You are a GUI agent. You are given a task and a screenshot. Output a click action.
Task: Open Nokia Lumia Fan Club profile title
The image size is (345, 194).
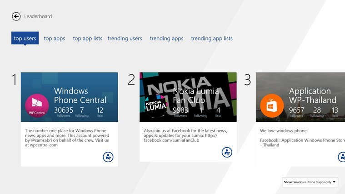[196, 95]
